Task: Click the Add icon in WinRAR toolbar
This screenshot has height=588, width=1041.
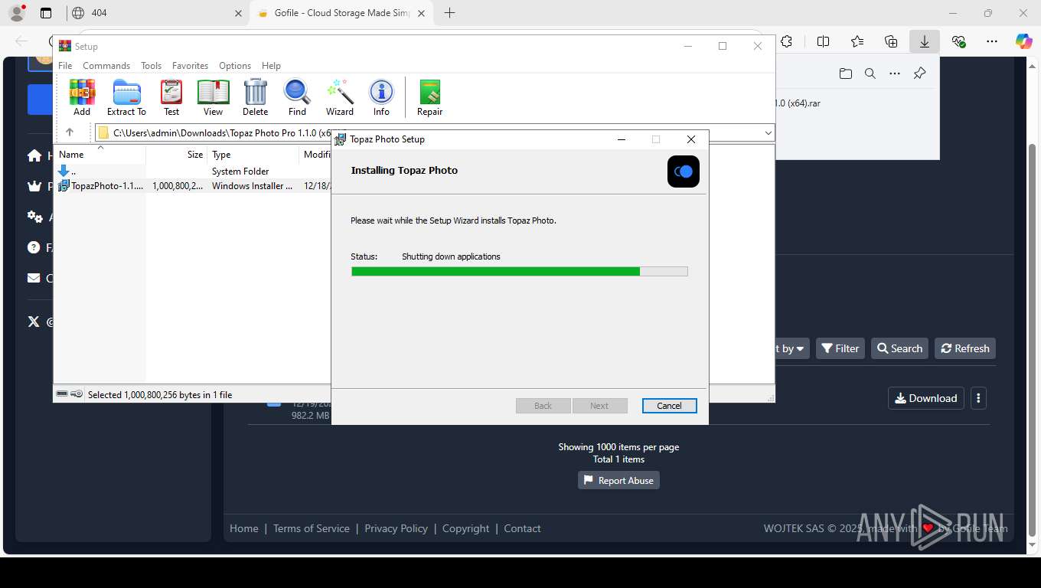Action: (82, 97)
